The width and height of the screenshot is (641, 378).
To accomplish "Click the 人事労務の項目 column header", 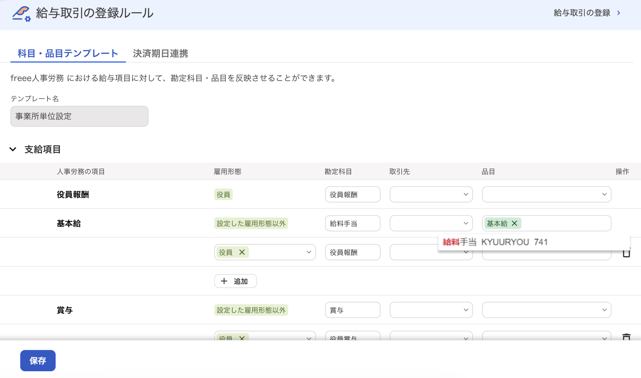I will click(81, 172).
